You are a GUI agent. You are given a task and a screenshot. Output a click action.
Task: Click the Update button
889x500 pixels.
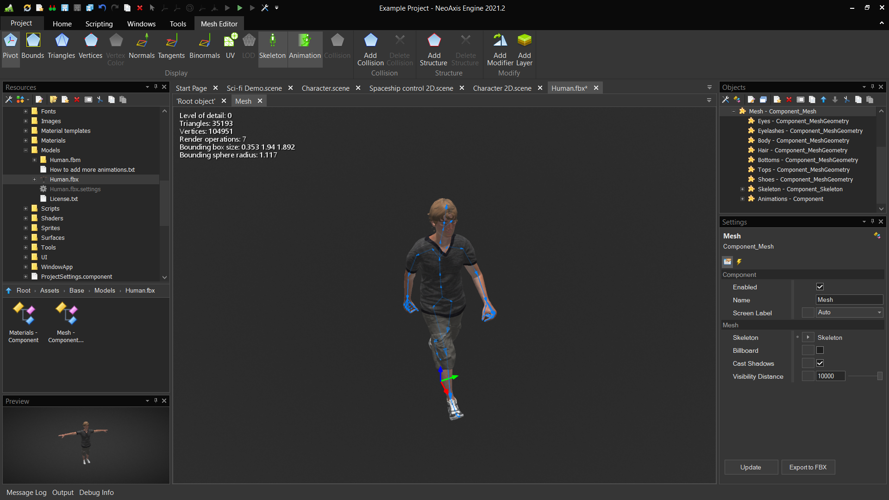coord(751,467)
